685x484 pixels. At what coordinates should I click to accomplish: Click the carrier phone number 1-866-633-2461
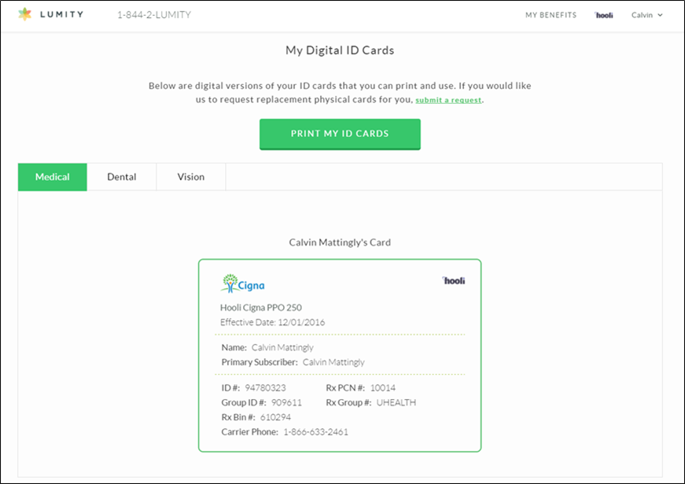click(315, 432)
